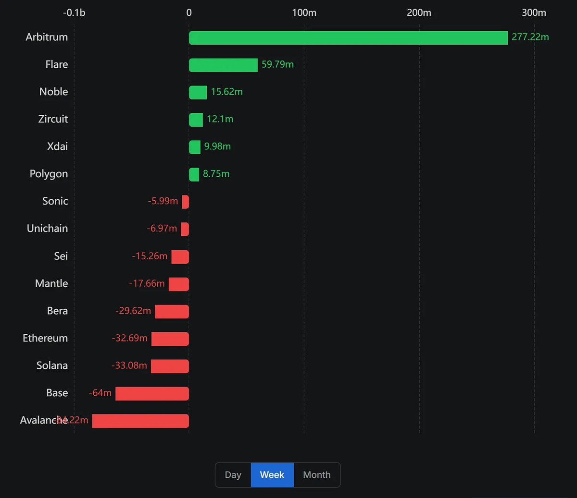The width and height of the screenshot is (577, 498).
Task: Click the red Solana bar
Action: click(170, 366)
